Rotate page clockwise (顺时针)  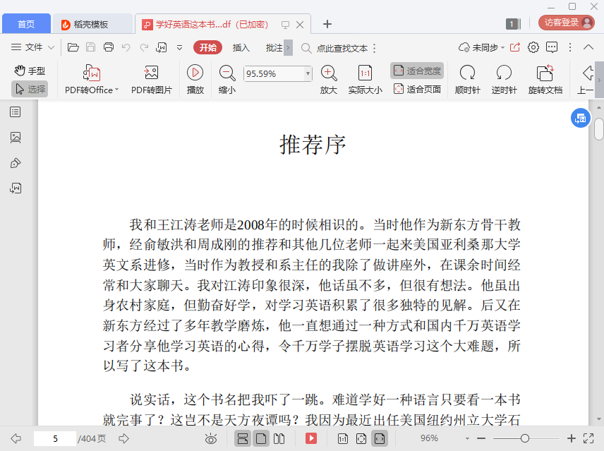pyautogui.click(x=467, y=80)
